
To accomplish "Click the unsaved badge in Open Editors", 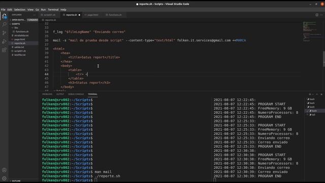I will (32, 20).
